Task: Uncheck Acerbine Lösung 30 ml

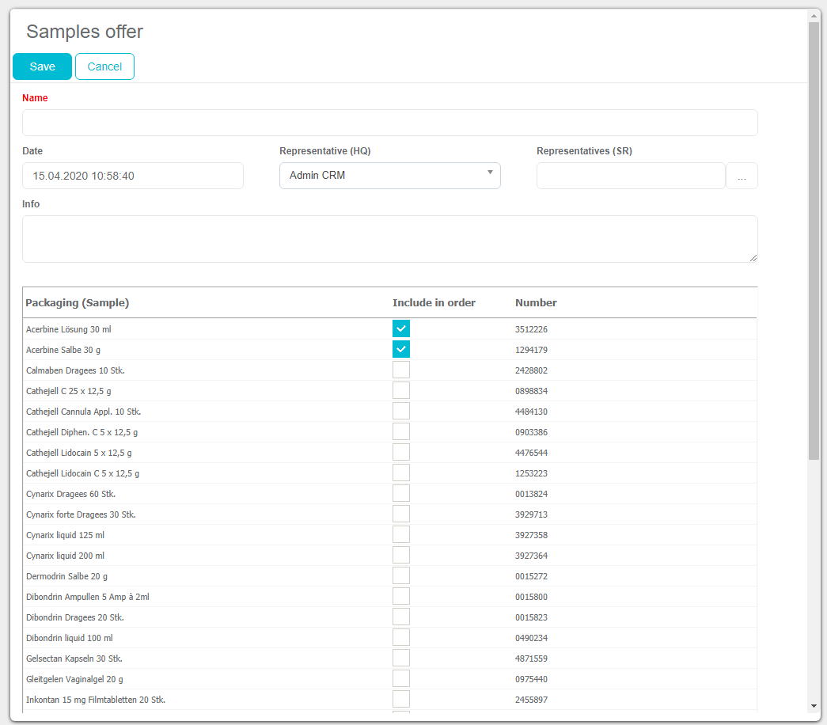Action: point(401,328)
